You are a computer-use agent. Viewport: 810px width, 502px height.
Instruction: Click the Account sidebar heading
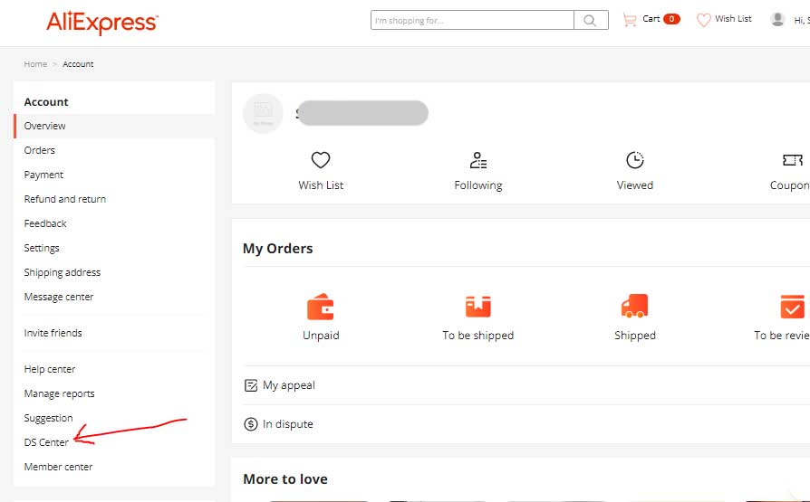(46, 101)
